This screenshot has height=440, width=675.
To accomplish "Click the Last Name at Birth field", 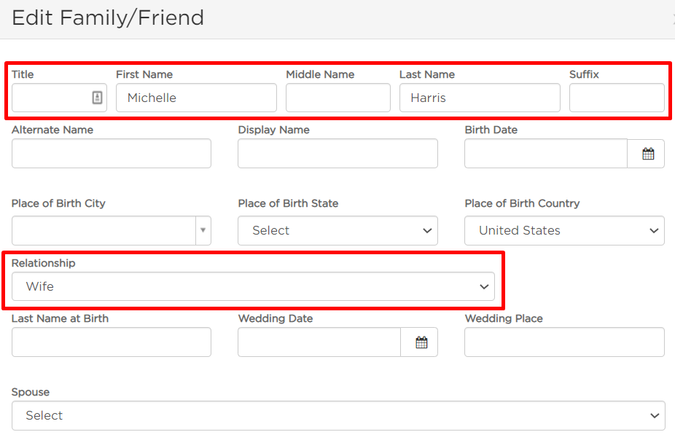I will [111, 342].
